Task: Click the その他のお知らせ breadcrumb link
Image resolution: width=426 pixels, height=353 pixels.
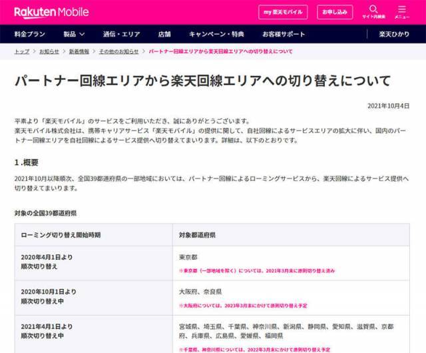Action: coord(118,51)
